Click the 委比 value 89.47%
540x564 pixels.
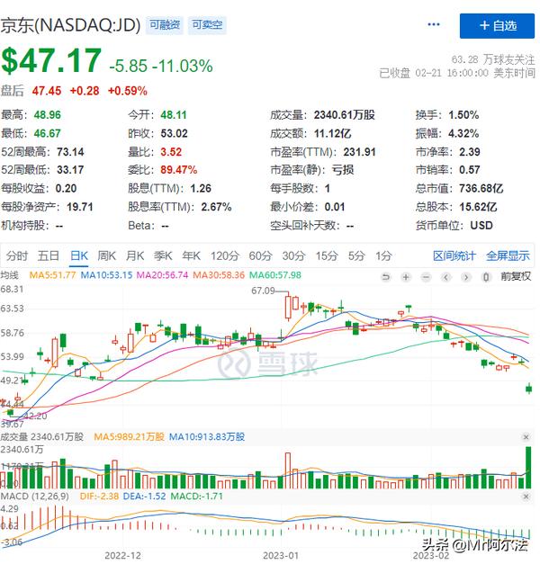[178, 169]
